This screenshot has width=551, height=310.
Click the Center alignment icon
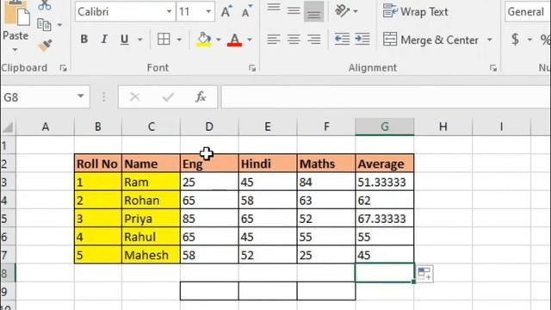tap(294, 39)
